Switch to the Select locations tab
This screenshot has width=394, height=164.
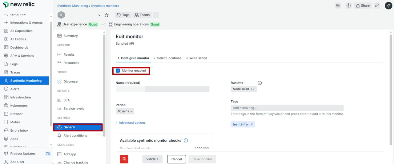click(x=167, y=58)
